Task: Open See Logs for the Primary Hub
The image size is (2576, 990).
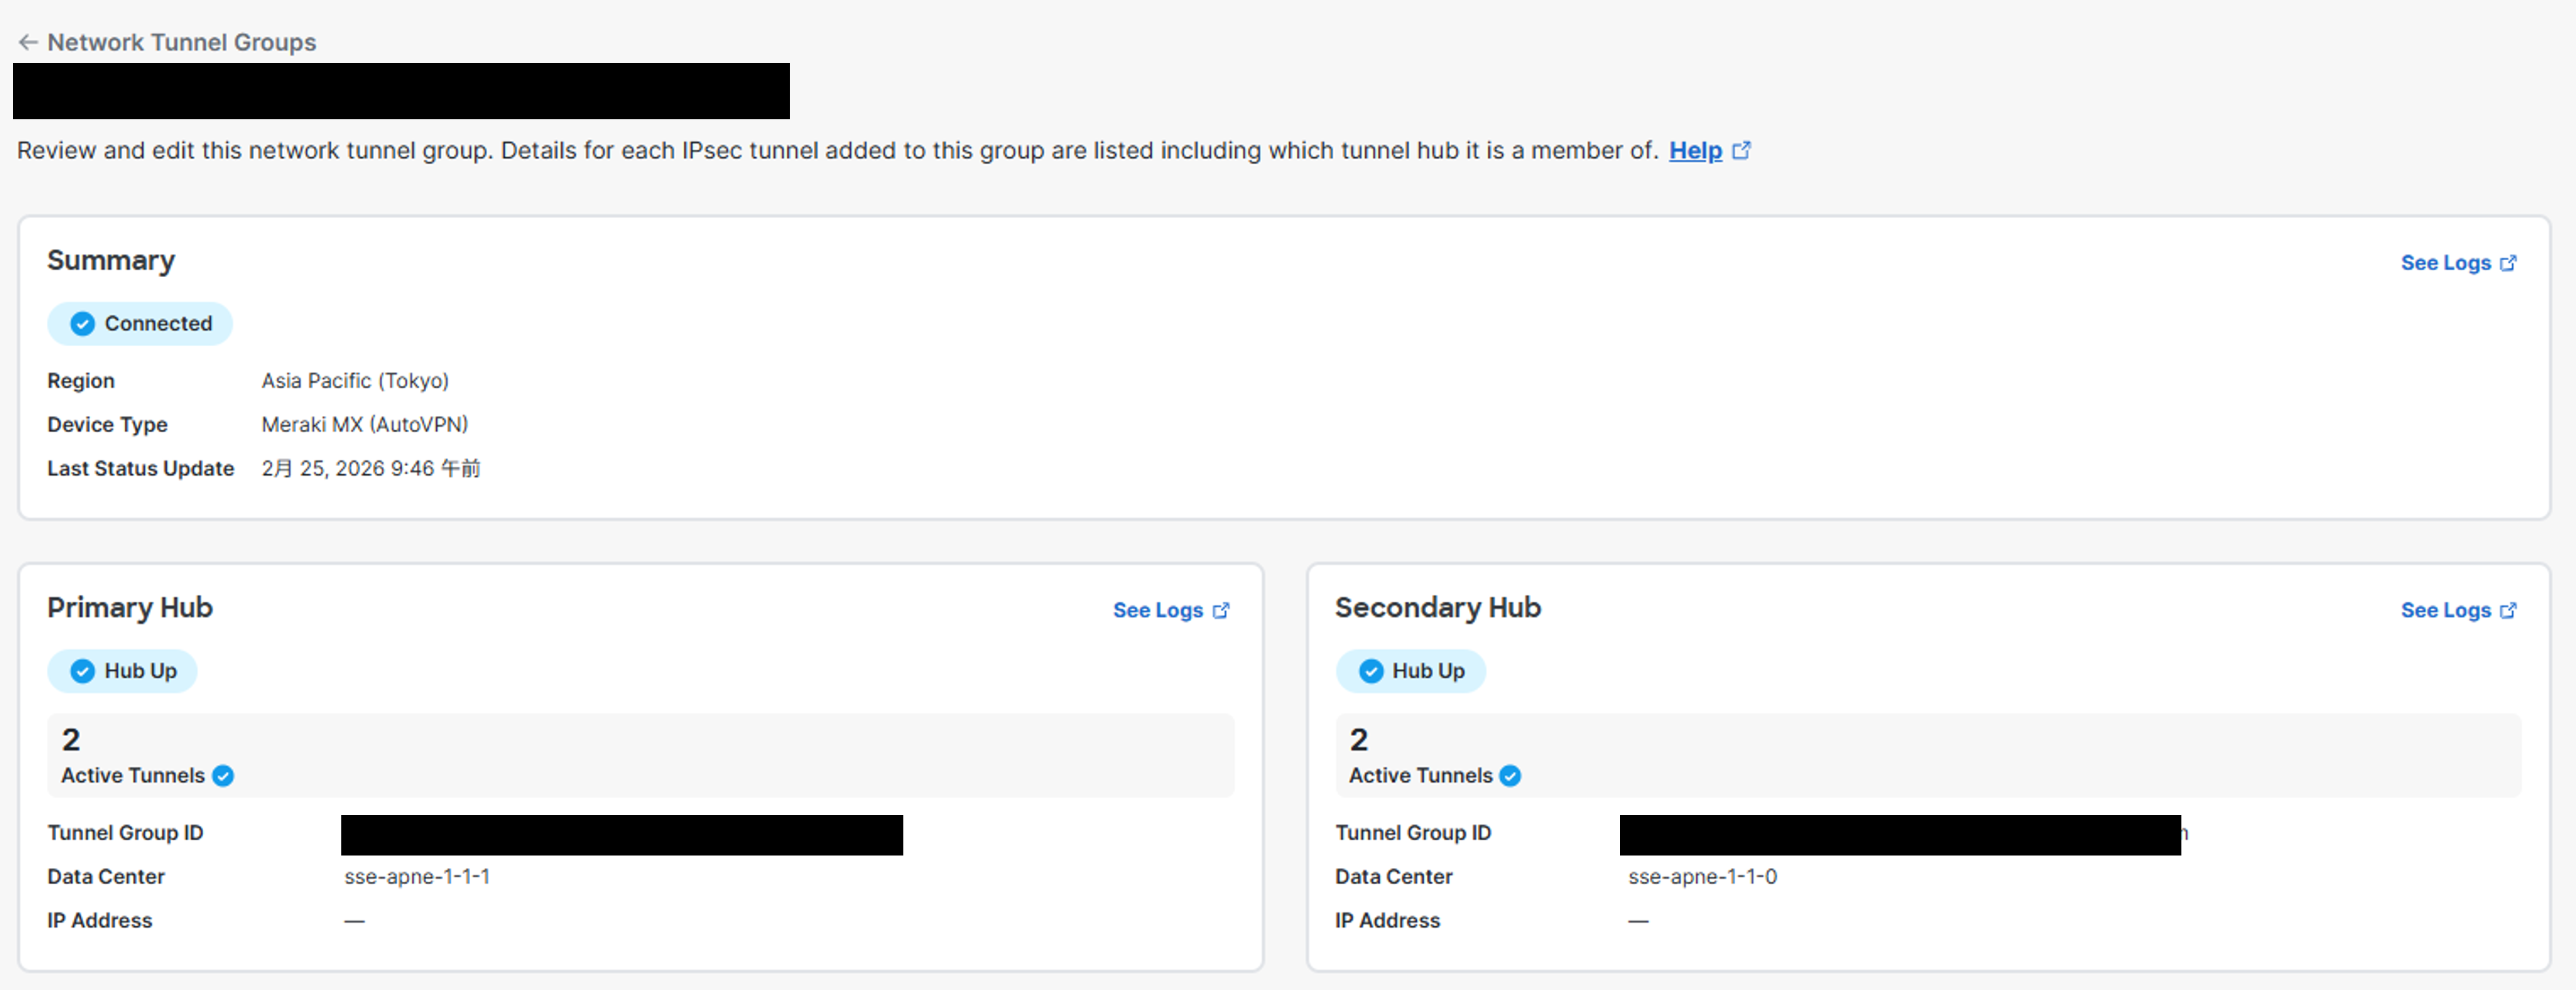Action: point(1157,610)
